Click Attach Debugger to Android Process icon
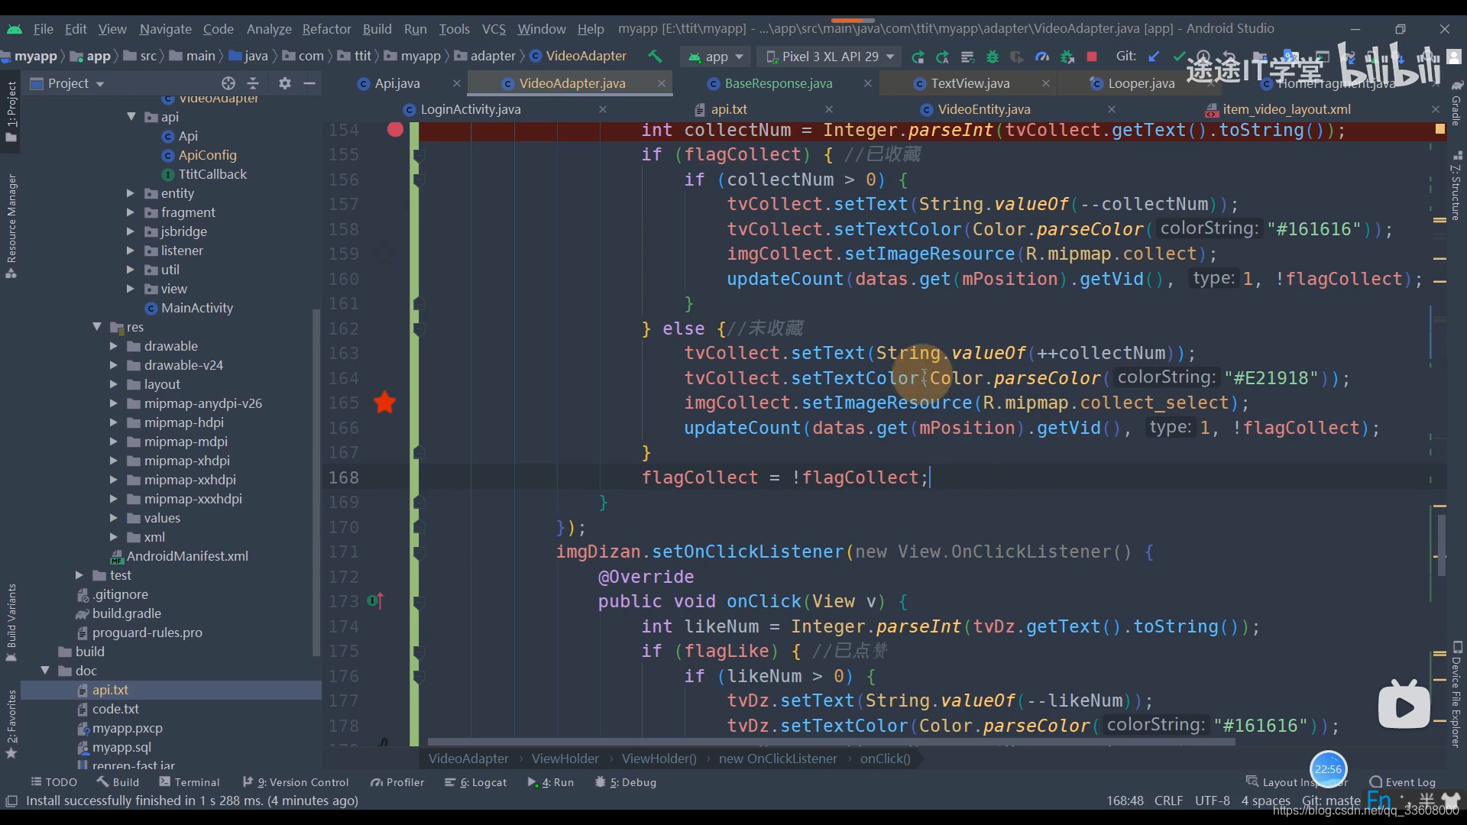Image resolution: width=1467 pixels, height=825 pixels. (1067, 57)
